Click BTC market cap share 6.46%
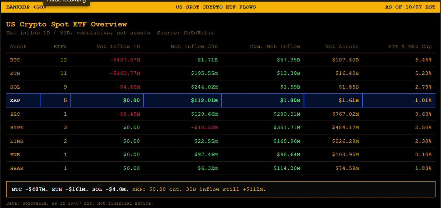The width and height of the screenshot is (441, 208). 423,60
